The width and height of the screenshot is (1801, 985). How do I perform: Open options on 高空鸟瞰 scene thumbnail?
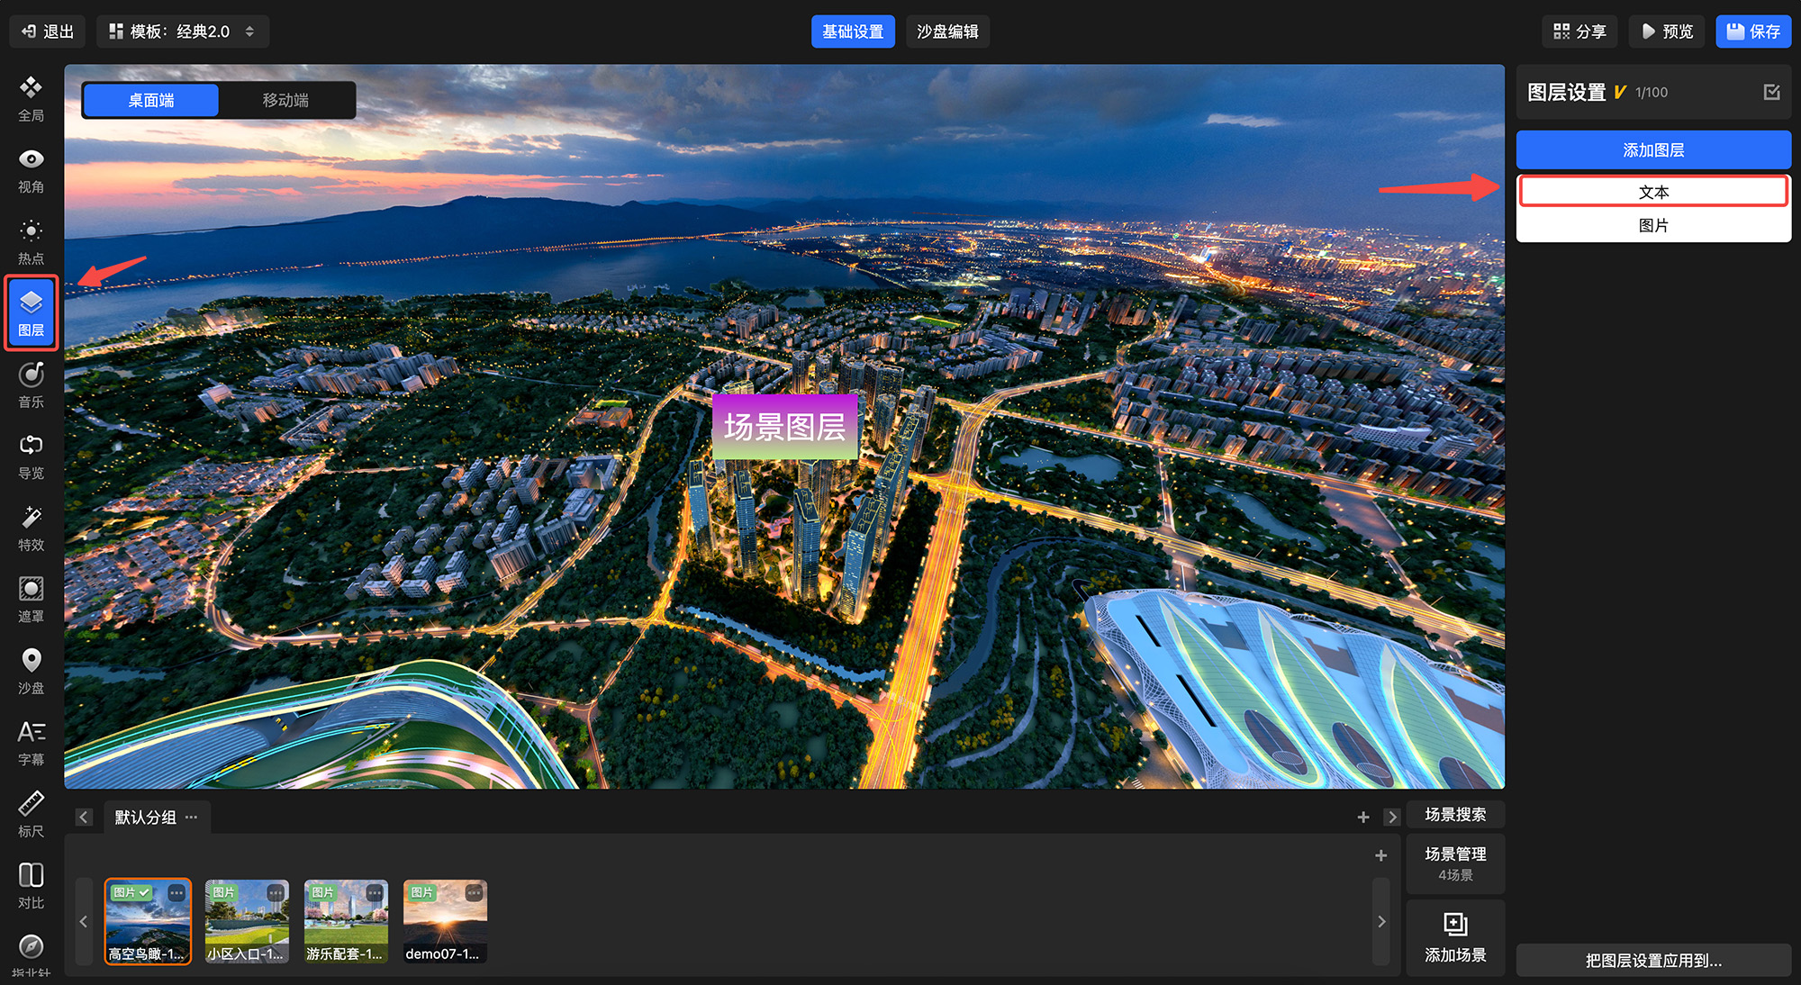176,893
